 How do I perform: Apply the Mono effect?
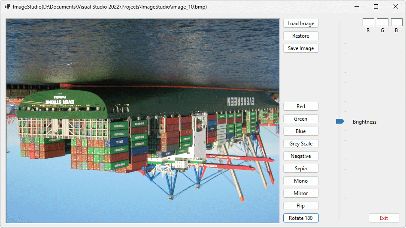tap(301, 181)
